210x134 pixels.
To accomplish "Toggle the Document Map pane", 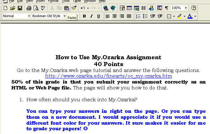I will [160, 8].
